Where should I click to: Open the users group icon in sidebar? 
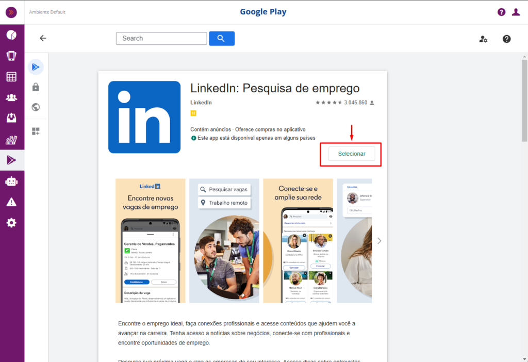click(x=11, y=97)
